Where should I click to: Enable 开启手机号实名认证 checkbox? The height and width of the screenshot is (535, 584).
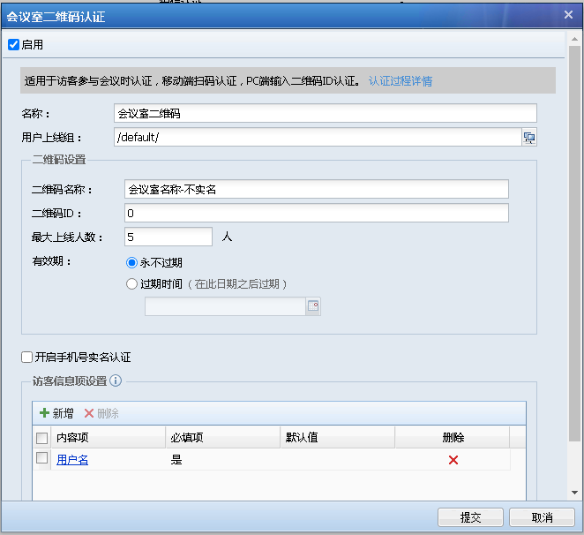coord(26,358)
